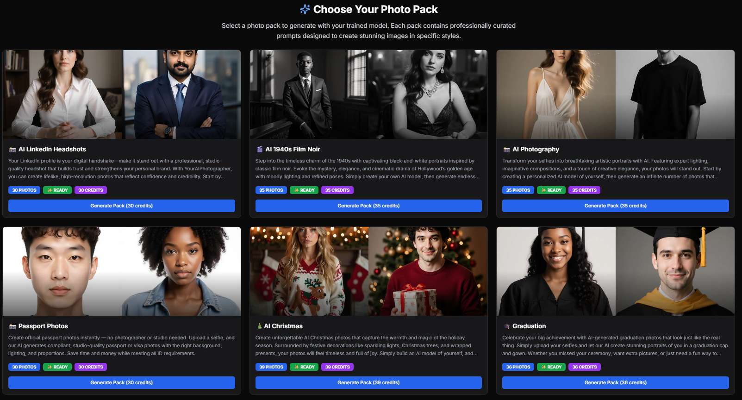Image resolution: width=742 pixels, height=400 pixels.
Task: Click Generate Pack for AI LinkedIn Headshots
Action: (x=121, y=206)
